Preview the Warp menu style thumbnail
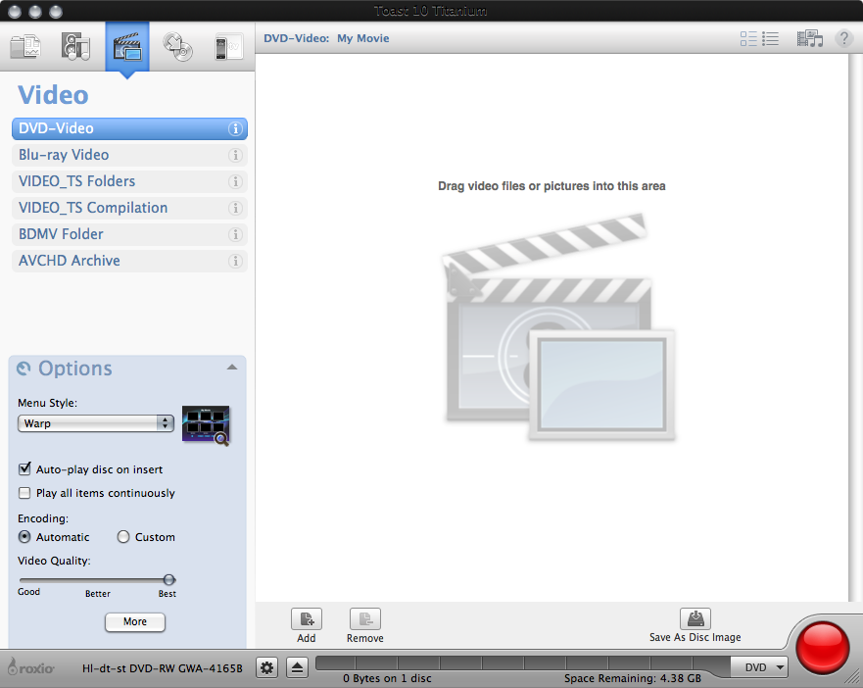 coord(206,425)
